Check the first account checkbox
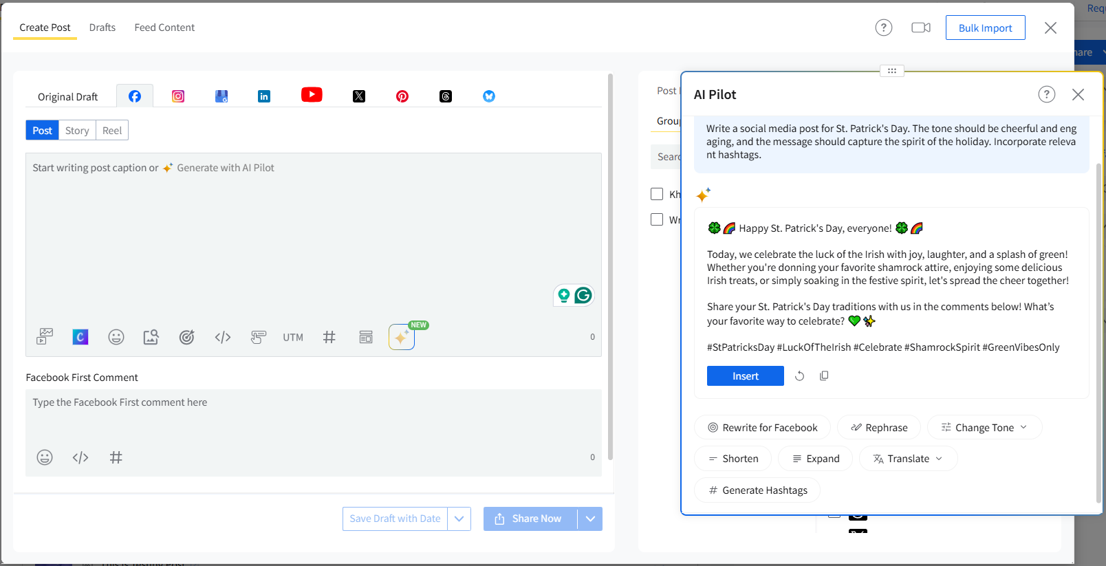Viewport: 1106px width, 566px height. pos(657,194)
